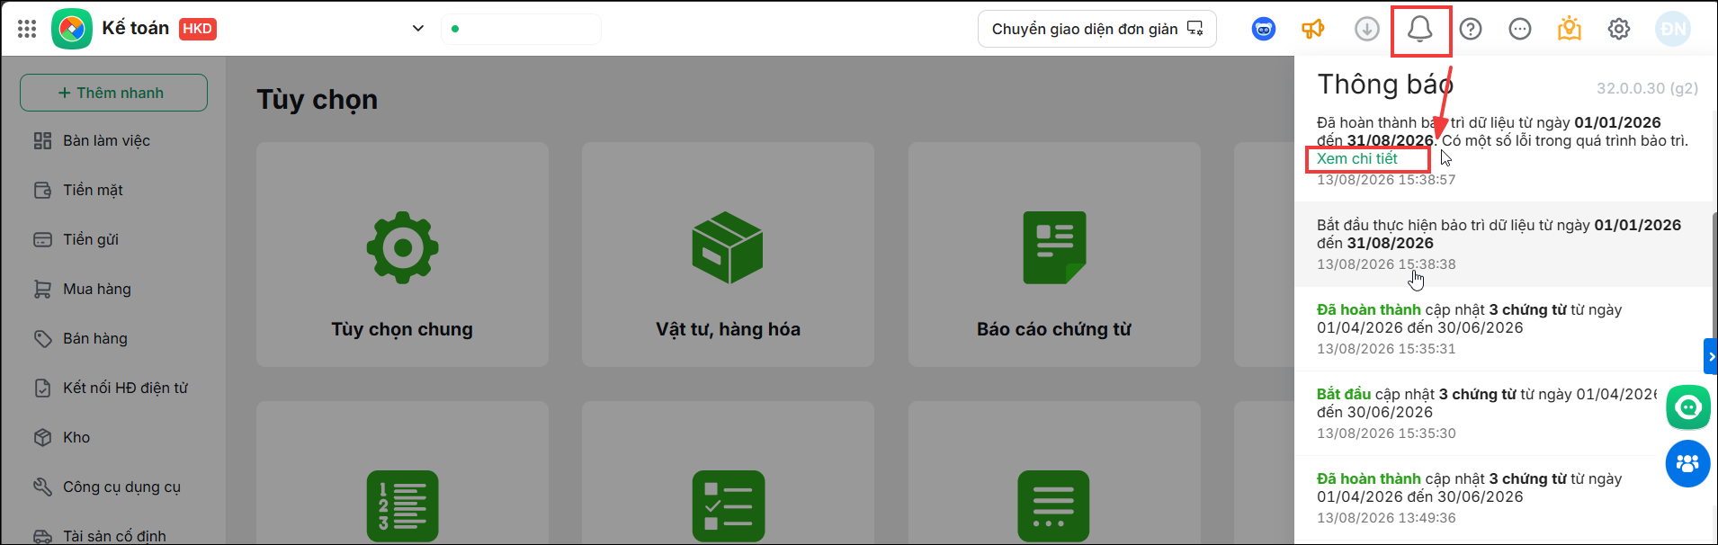Image resolution: width=1718 pixels, height=545 pixels.
Task: Open the apps grid launcher icon
Action: 27,29
